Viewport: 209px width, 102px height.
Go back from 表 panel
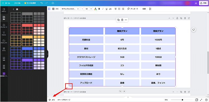(x=13, y=9)
